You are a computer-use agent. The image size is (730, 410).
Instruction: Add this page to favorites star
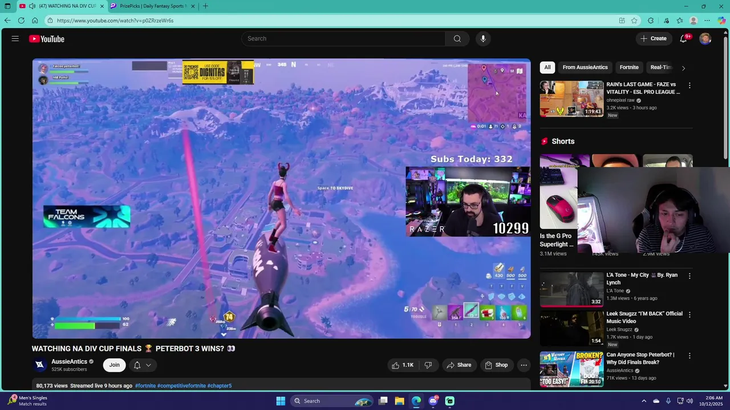(634, 20)
